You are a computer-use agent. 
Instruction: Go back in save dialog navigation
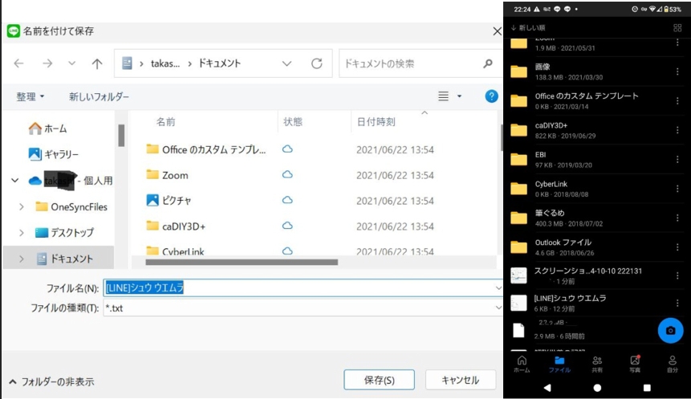click(x=19, y=63)
